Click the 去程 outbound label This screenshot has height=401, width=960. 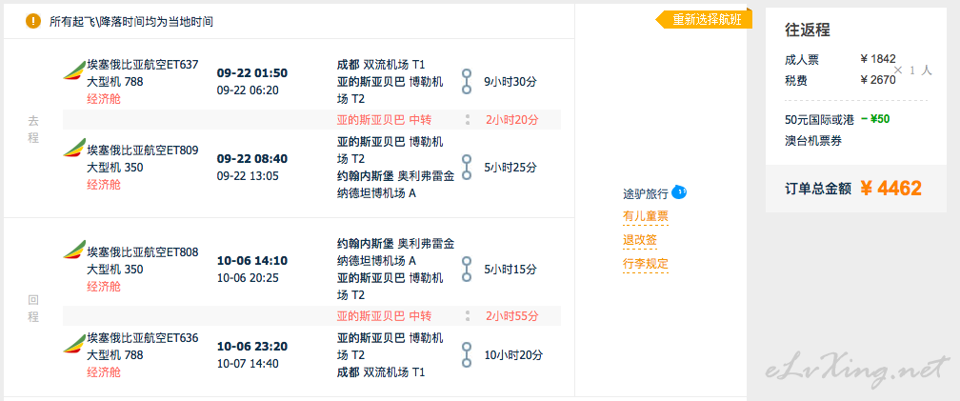33,130
